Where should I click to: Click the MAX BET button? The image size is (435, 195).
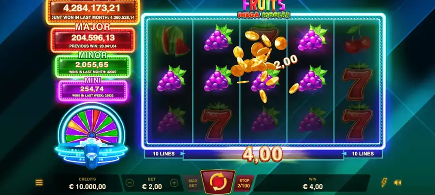(x=193, y=183)
